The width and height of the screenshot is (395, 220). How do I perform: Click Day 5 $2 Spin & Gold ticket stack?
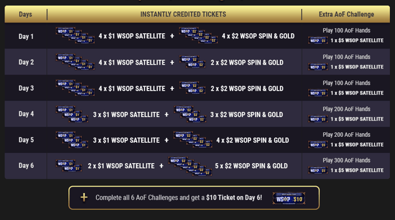coord(193,140)
